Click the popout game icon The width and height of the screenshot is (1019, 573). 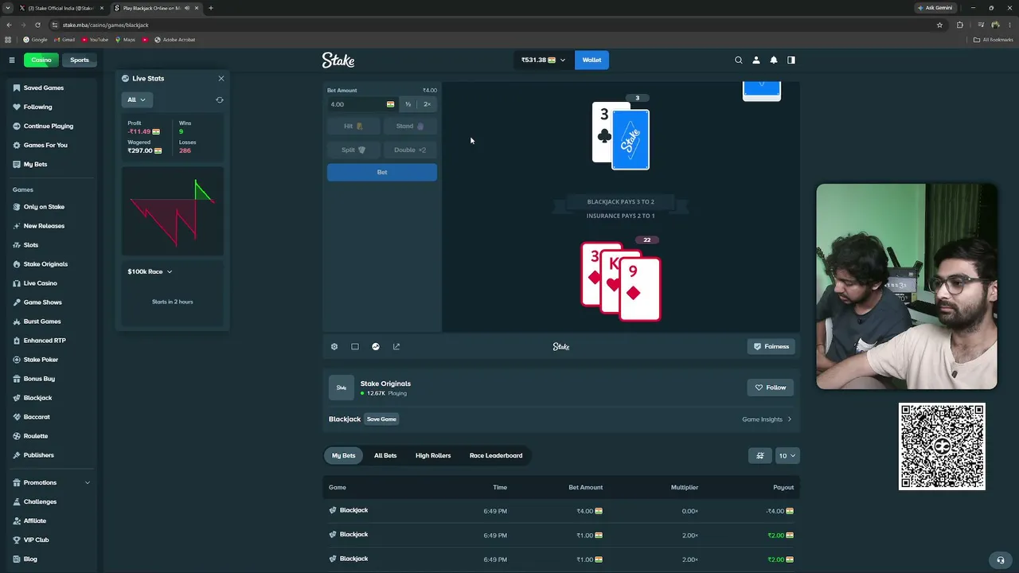click(396, 346)
